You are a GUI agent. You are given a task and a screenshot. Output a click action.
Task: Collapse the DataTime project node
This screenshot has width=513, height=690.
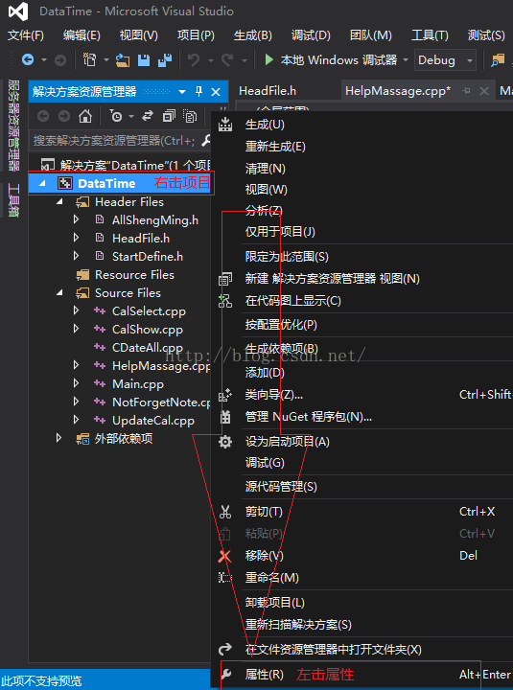pyautogui.click(x=42, y=183)
